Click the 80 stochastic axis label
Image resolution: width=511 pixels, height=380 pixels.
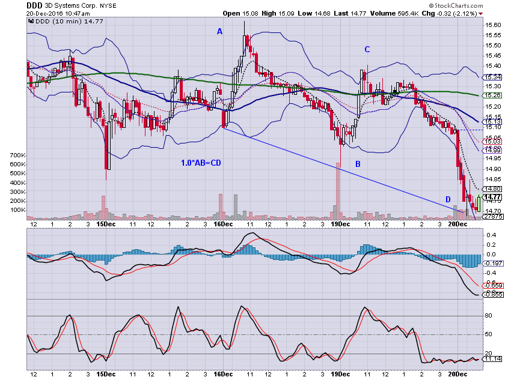click(x=489, y=316)
